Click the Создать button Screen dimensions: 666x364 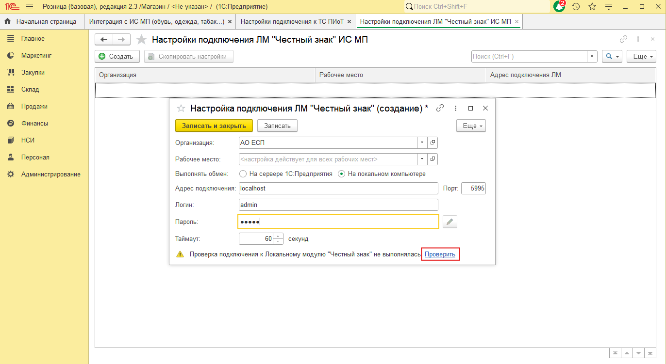(x=117, y=57)
